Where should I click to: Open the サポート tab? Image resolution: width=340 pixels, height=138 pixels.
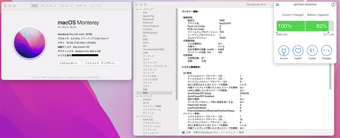point(81,6)
